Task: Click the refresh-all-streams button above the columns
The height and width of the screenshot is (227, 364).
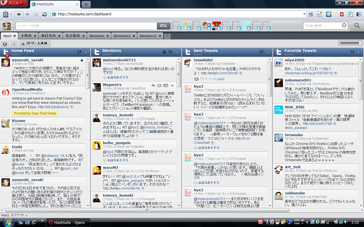Action: point(5,44)
